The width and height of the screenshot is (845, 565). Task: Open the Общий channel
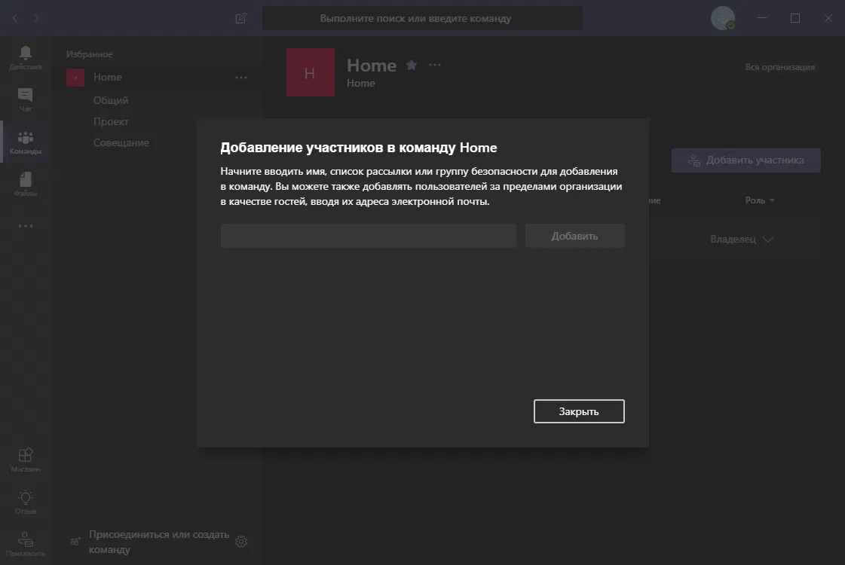[x=111, y=100]
